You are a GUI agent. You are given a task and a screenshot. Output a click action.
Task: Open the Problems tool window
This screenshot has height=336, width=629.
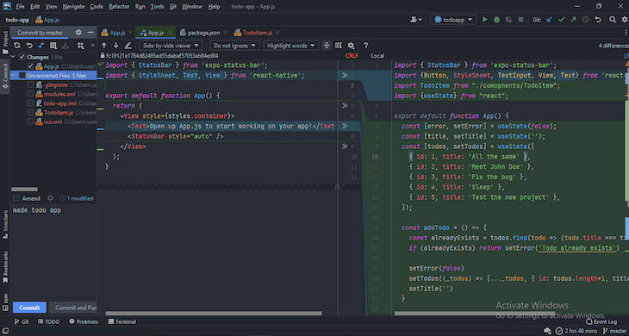[84, 321]
